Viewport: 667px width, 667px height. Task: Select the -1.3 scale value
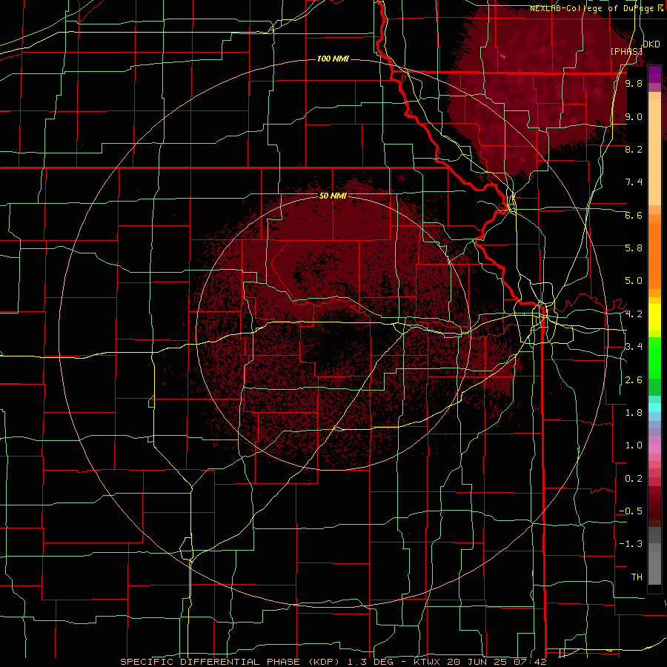click(631, 544)
